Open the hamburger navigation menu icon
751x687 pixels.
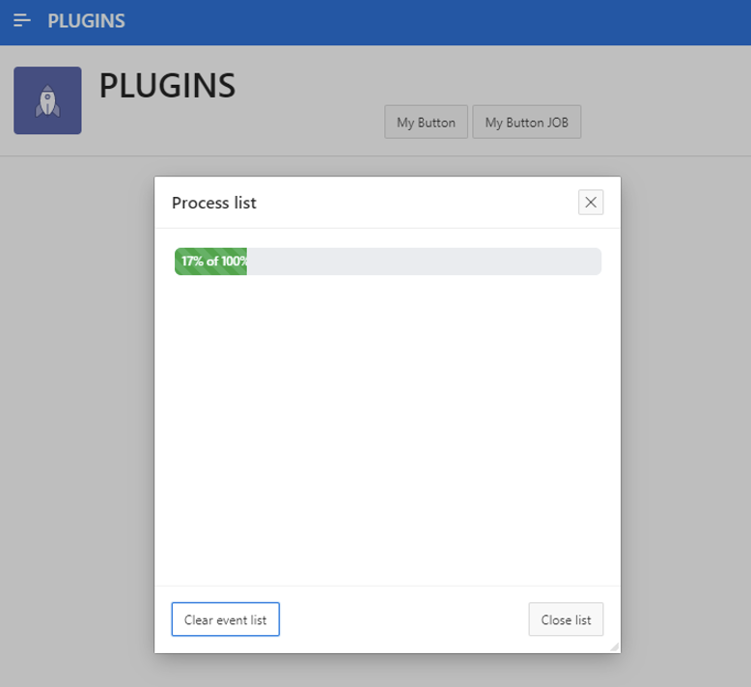click(x=22, y=20)
